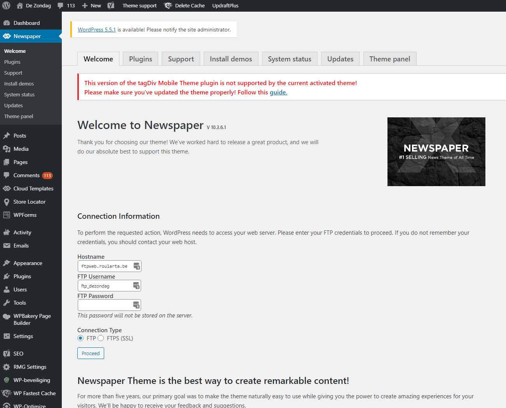Click the Pages icon in the sidebar

pos(7,162)
